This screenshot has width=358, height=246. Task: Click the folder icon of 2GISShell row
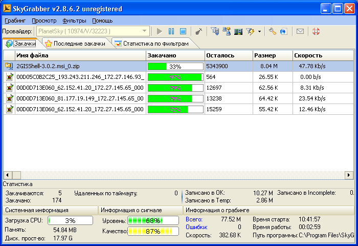pos(9,66)
